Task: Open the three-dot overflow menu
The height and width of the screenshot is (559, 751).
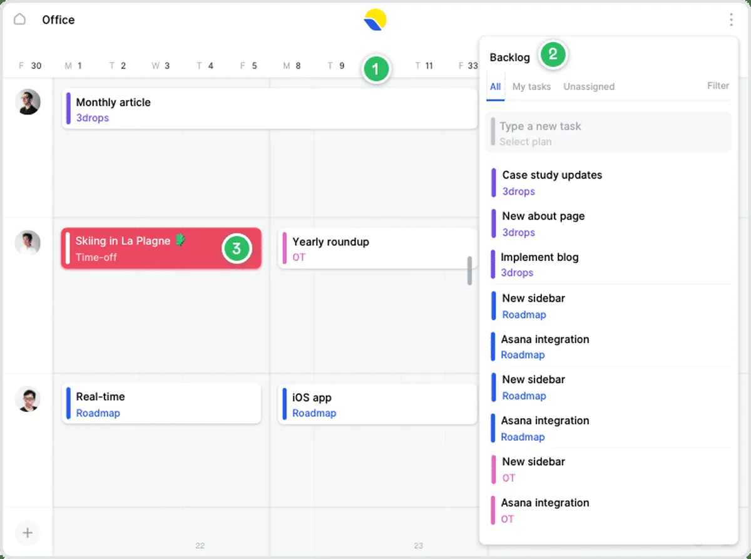Action: [x=731, y=19]
